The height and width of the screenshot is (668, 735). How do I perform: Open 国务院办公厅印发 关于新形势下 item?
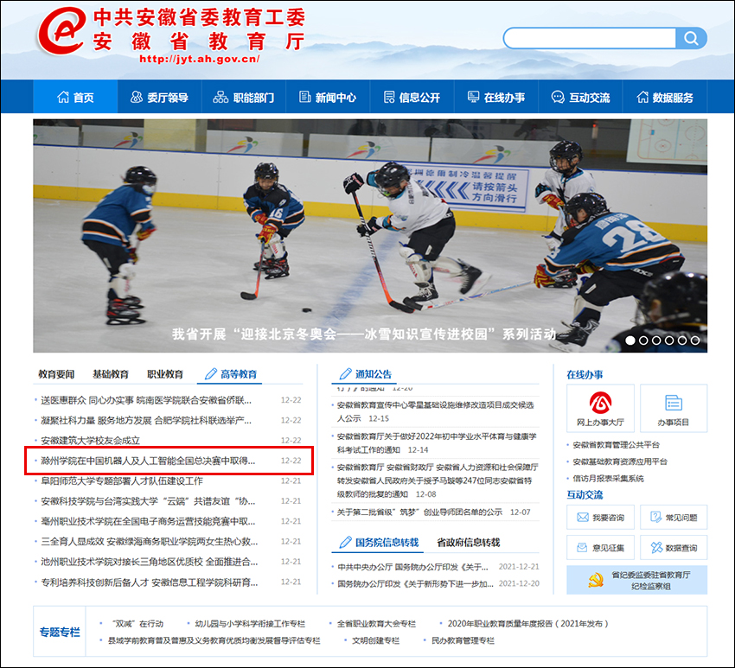point(415,583)
